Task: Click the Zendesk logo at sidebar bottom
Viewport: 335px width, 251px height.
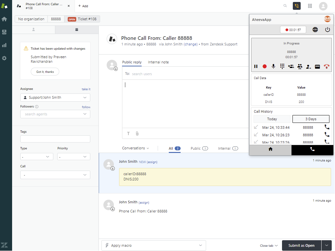Action: (x=4, y=245)
